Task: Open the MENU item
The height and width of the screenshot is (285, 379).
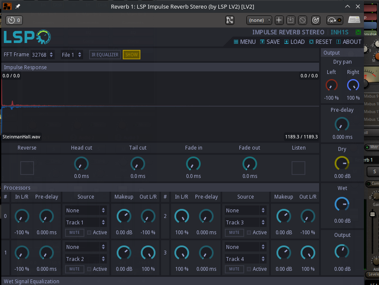Action: pos(245,42)
